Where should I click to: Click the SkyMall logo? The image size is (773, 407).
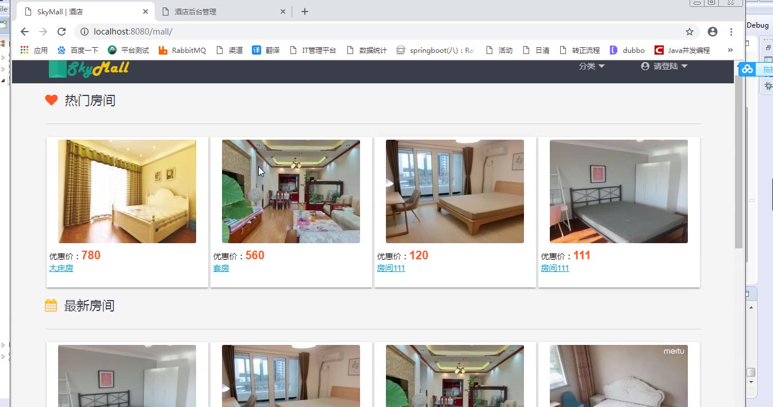pos(89,69)
